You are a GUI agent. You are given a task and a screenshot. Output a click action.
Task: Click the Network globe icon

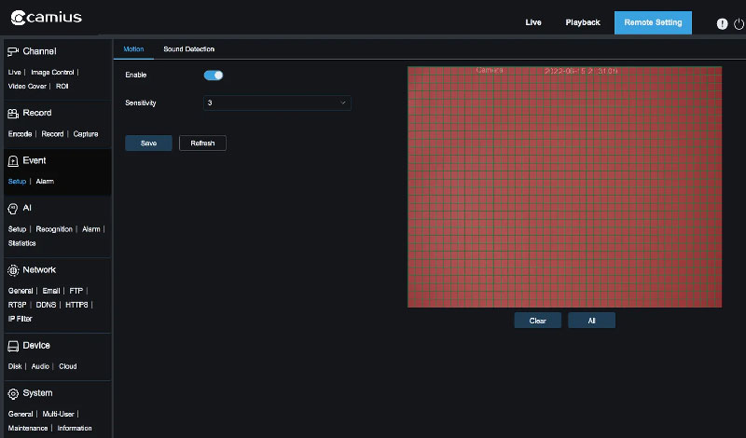(x=13, y=270)
